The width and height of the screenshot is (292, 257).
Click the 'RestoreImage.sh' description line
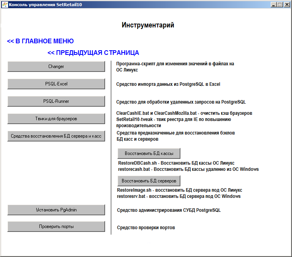[x=180, y=190]
